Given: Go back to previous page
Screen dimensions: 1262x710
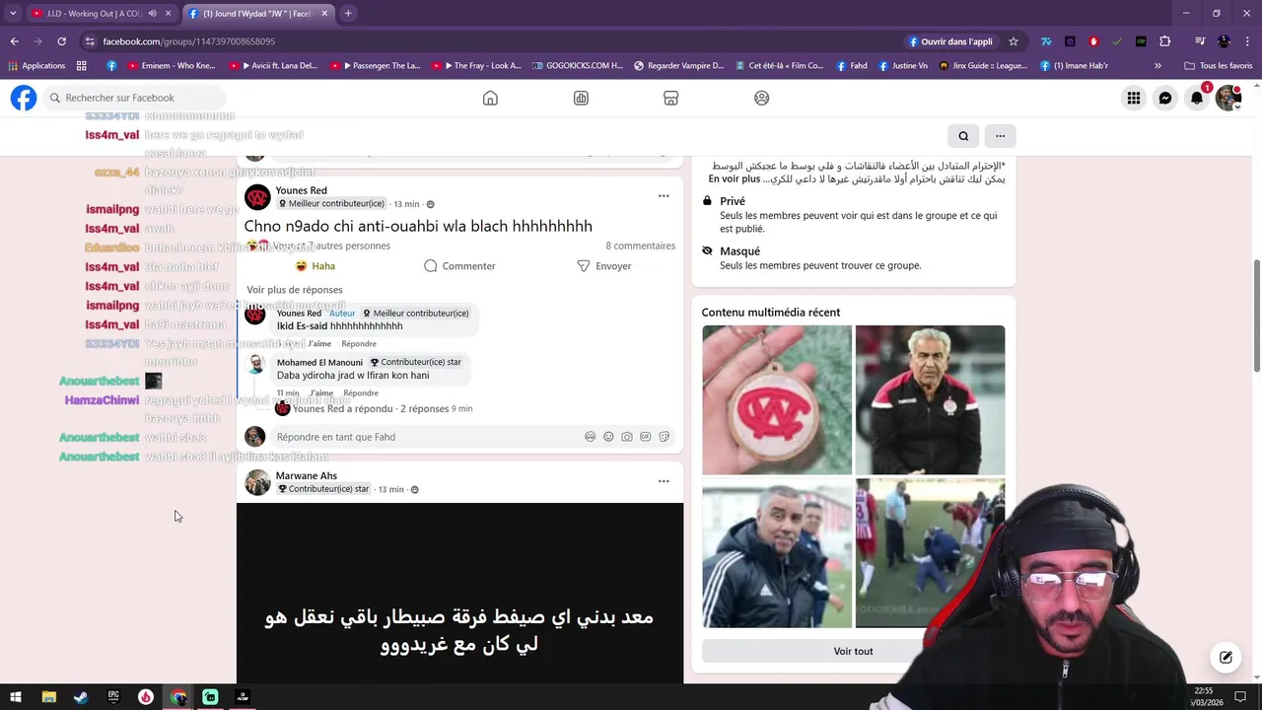Looking at the screenshot, I should tap(14, 41).
